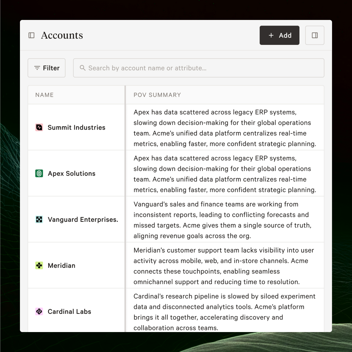Click the Vanguard Enterprises logo icon
Screen dimensions: 352x352
pyautogui.click(x=39, y=219)
